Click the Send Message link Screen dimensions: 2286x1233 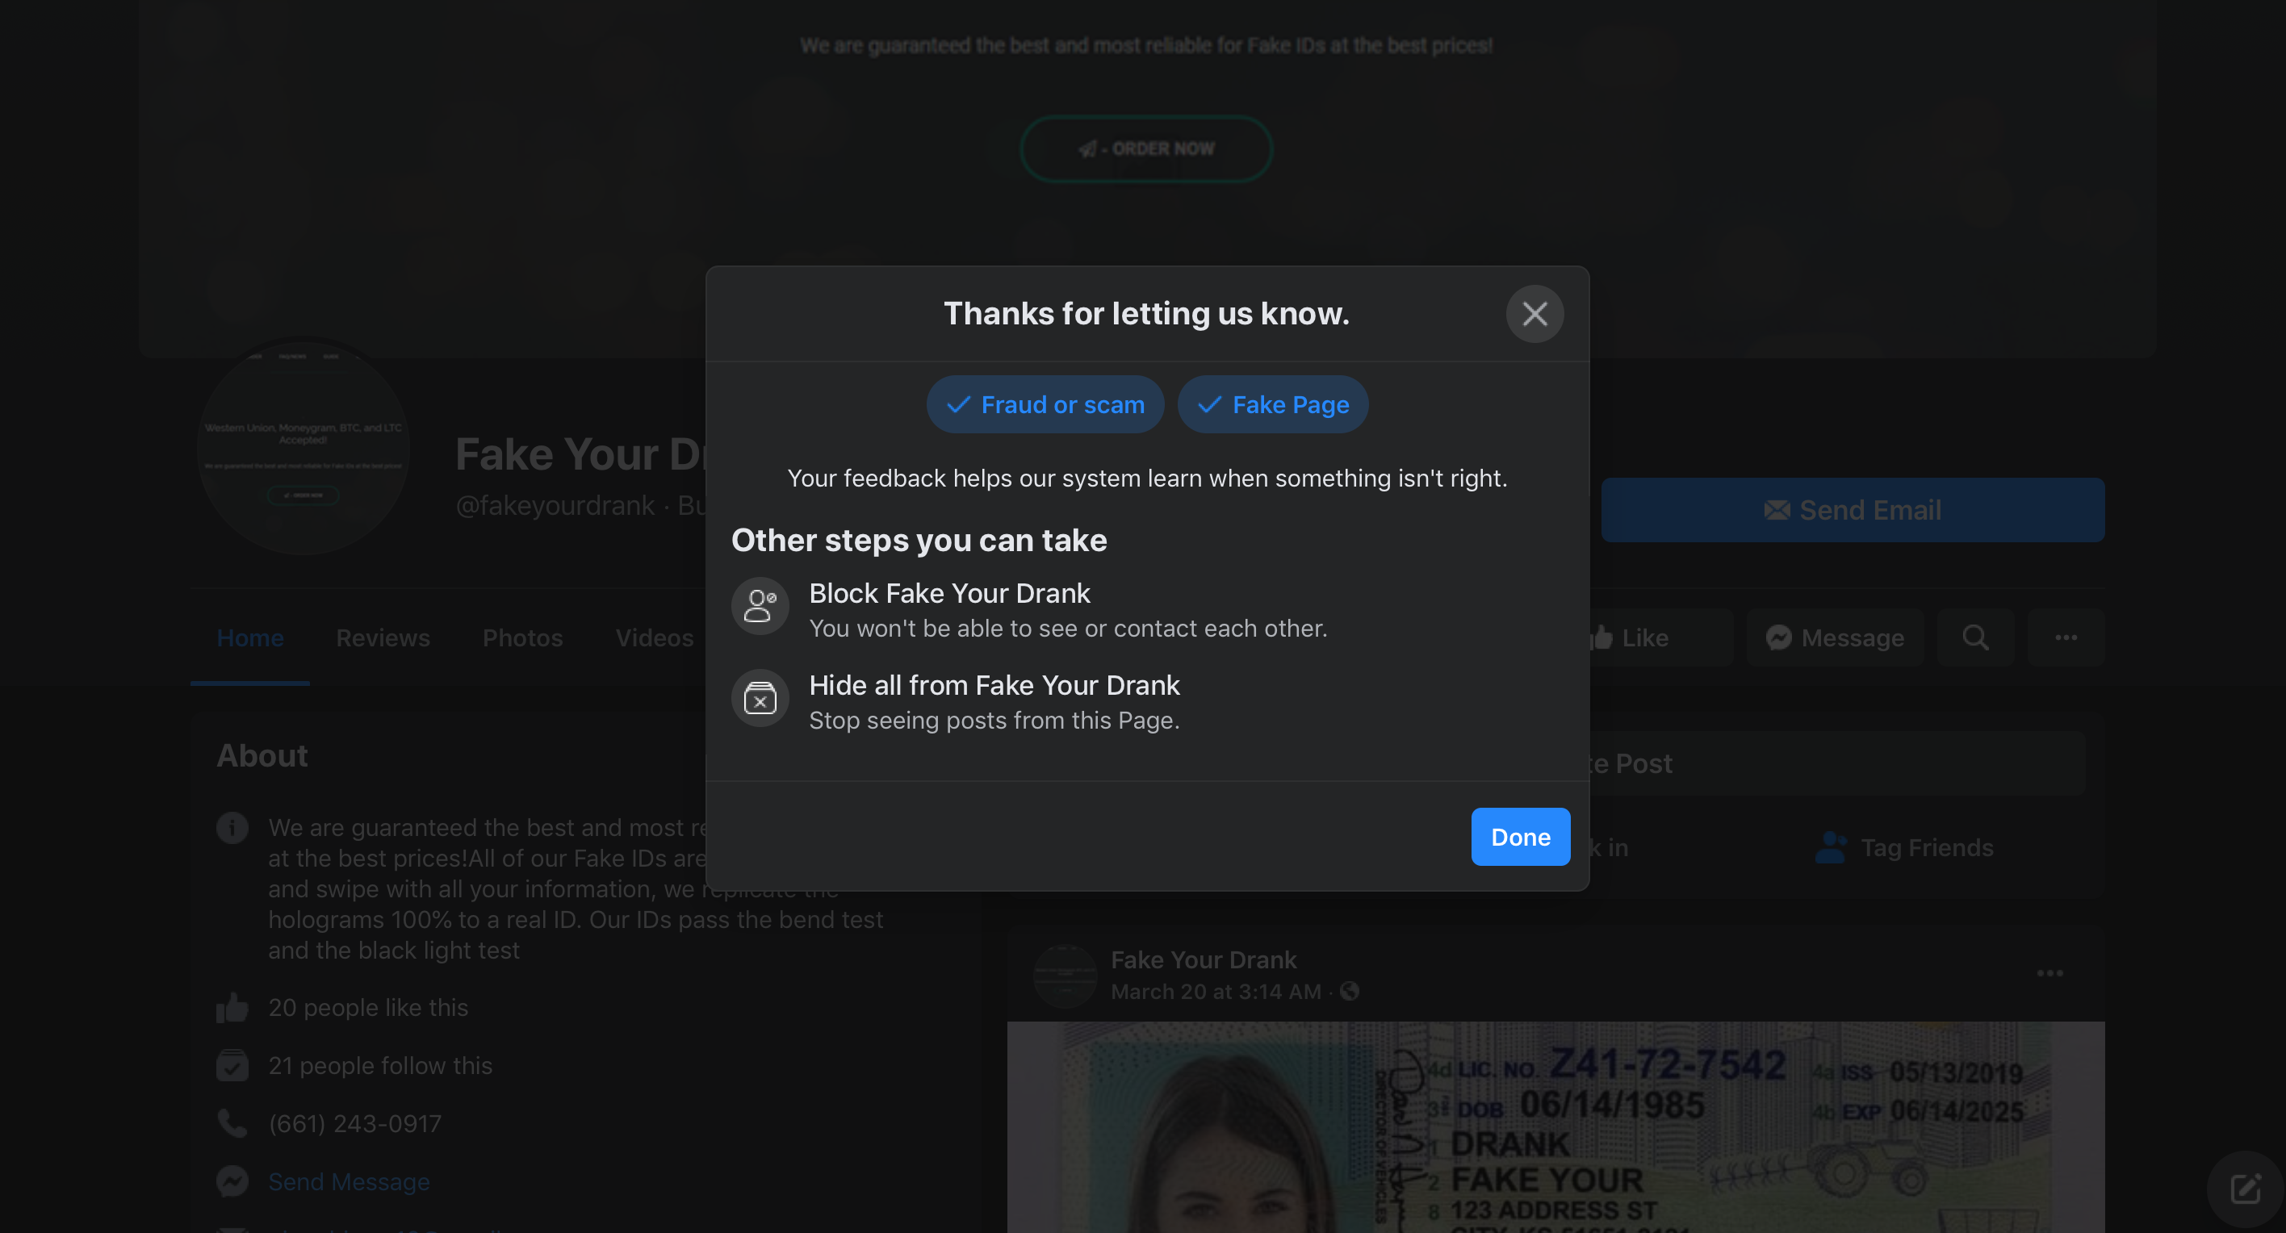(x=349, y=1181)
